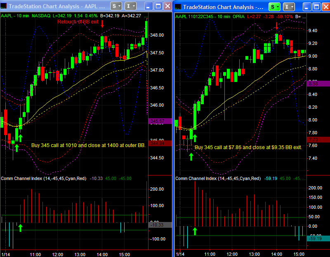Click 346.00 label on left price axis
Image resolution: width=330 pixels, height=257 pixels.
157,105
